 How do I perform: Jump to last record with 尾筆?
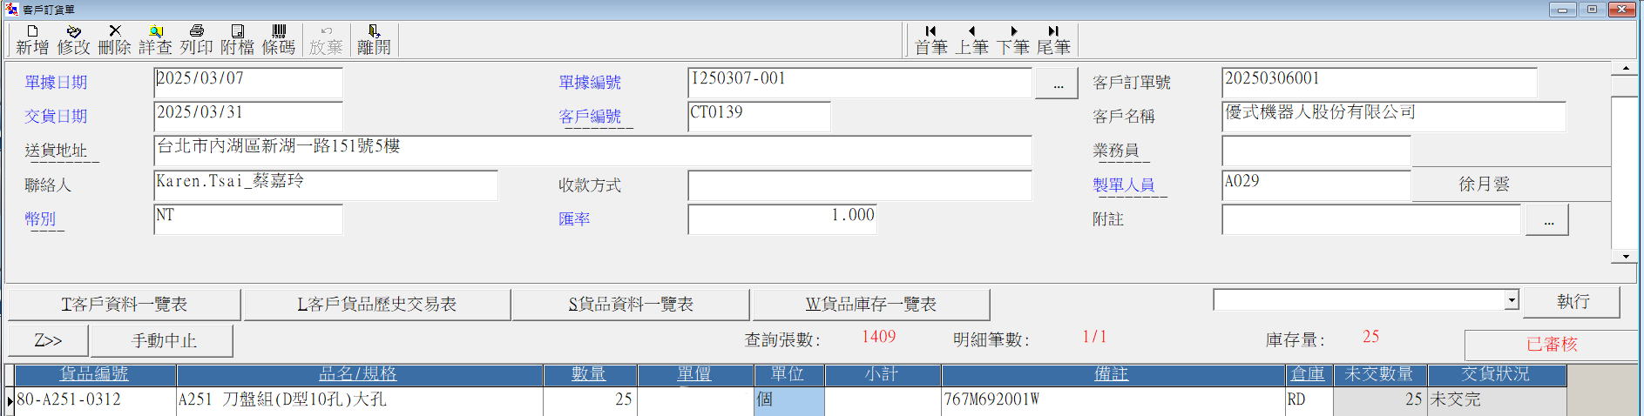click(1053, 40)
